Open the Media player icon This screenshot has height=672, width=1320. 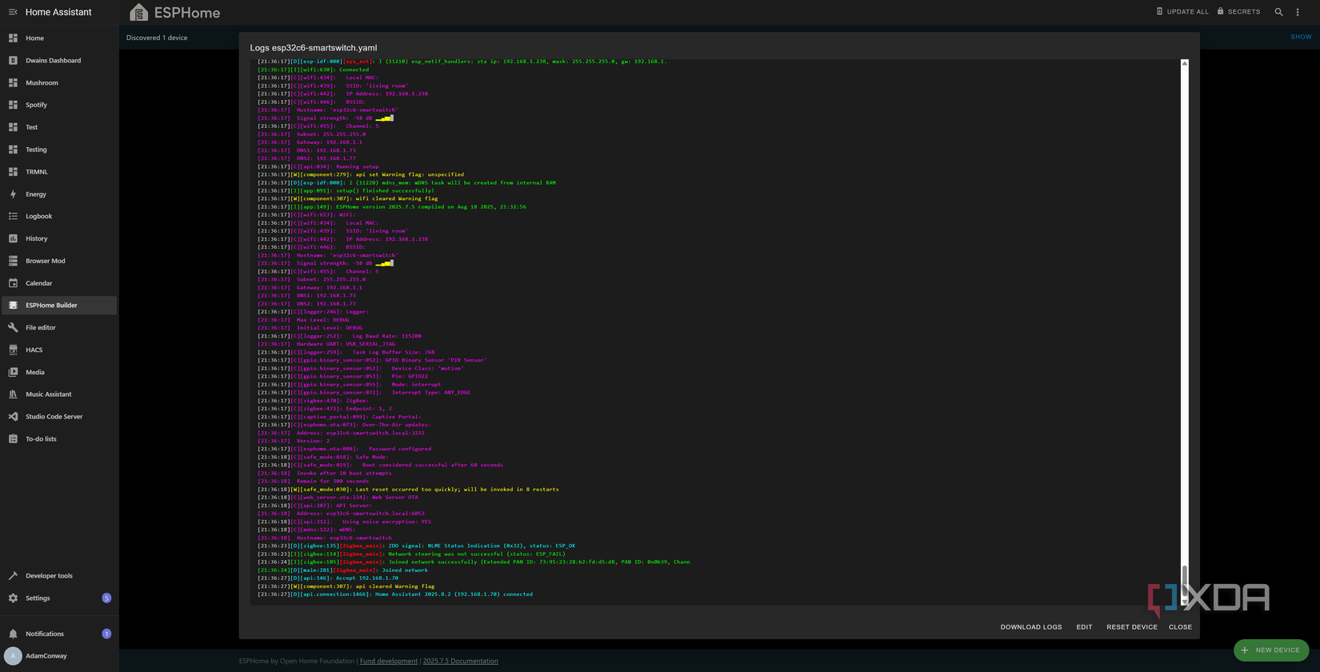click(13, 372)
